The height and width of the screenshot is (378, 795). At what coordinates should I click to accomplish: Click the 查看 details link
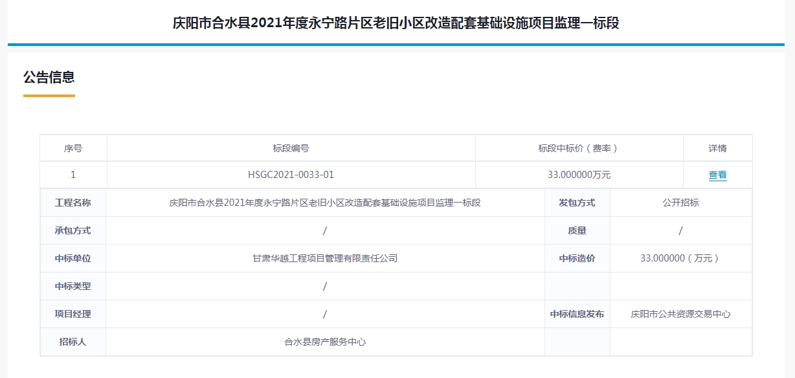717,175
